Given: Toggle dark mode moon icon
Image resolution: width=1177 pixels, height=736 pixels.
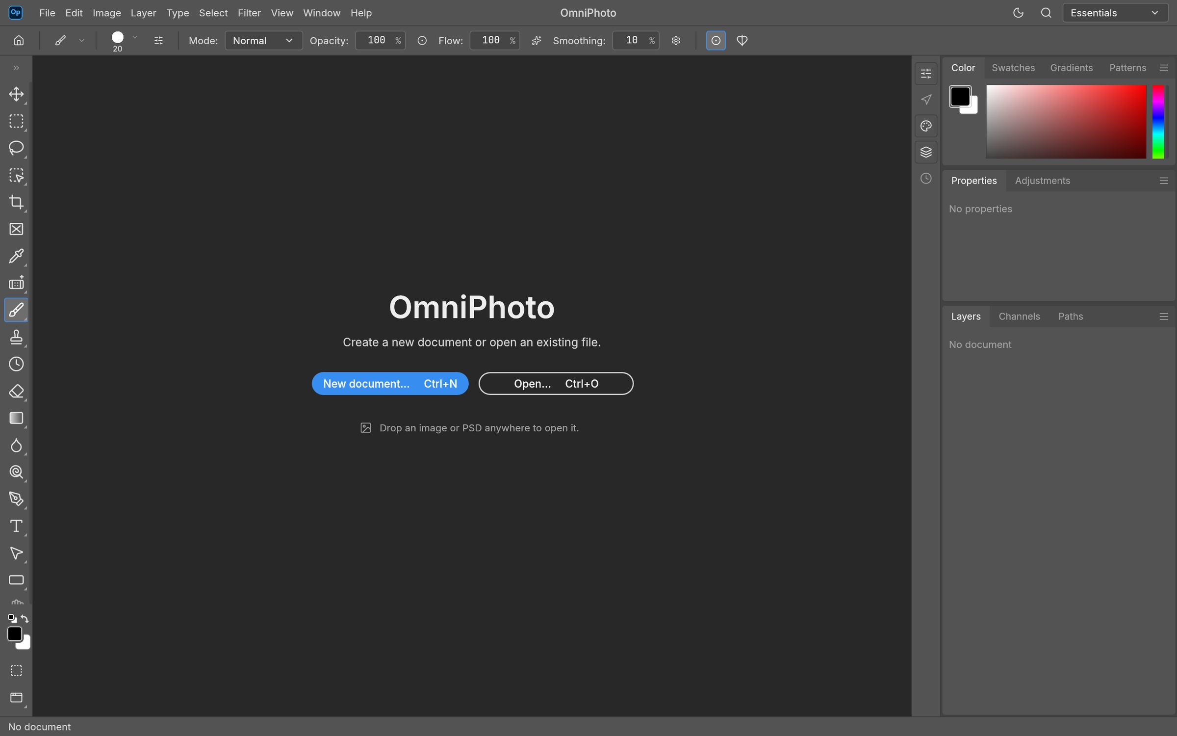Looking at the screenshot, I should click(x=1019, y=13).
